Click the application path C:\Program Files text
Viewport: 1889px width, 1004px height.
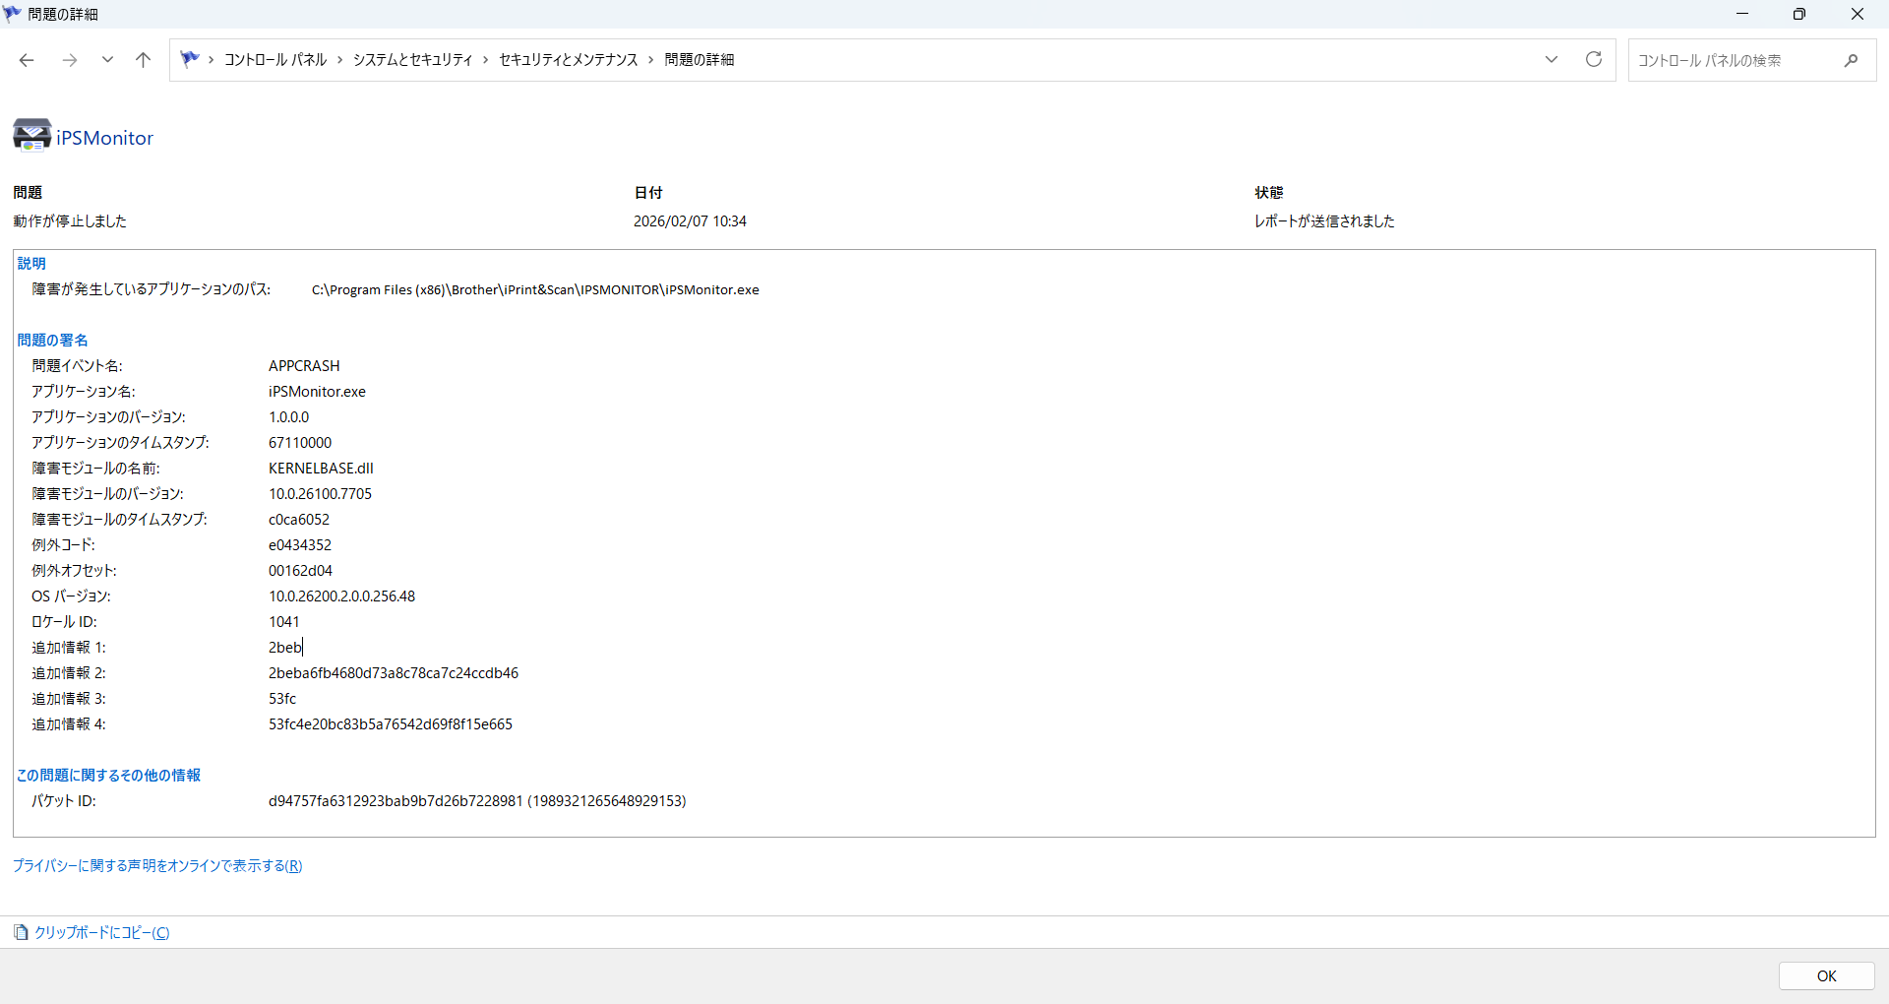pos(535,289)
